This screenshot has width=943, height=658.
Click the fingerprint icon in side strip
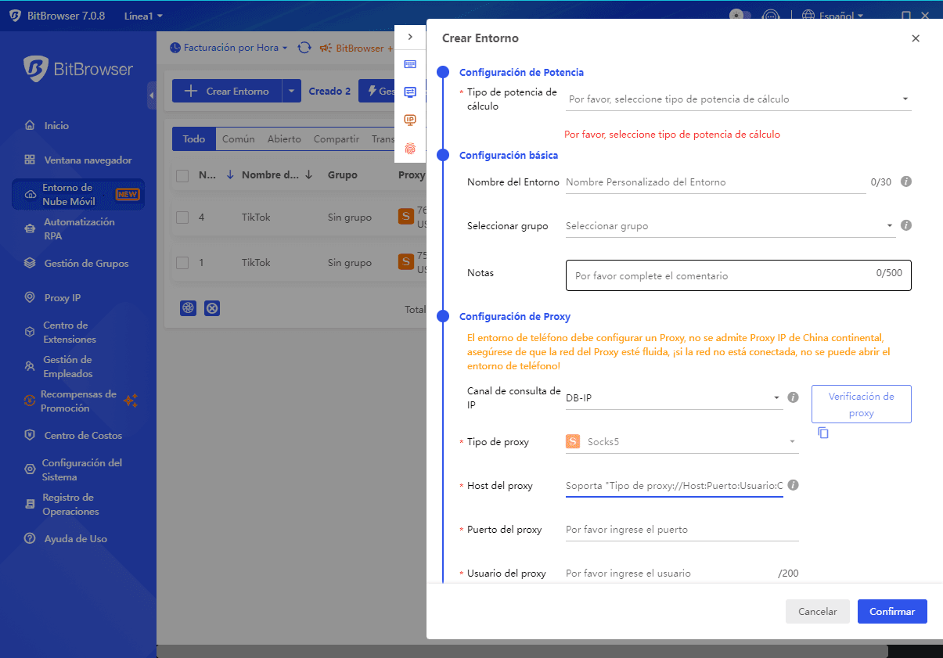pyautogui.click(x=410, y=148)
